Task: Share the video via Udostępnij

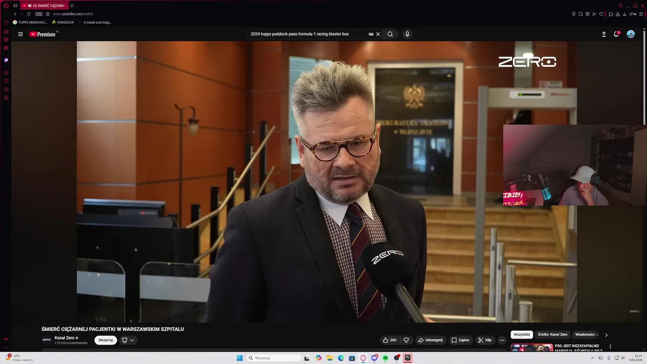Action: 430,340
